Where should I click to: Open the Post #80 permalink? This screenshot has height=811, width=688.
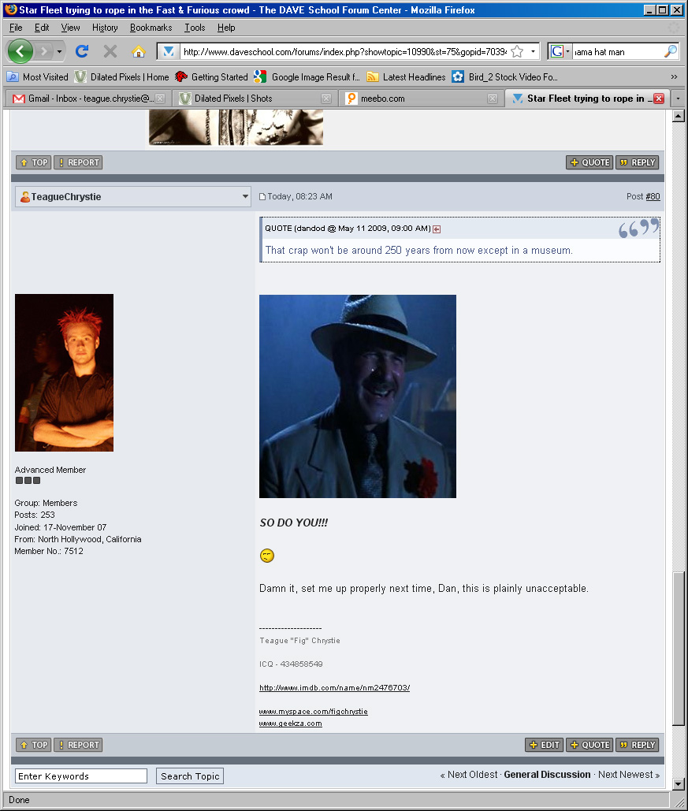[653, 196]
